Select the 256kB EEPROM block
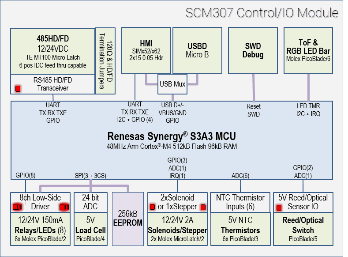348x257 pixels. click(x=128, y=219)
